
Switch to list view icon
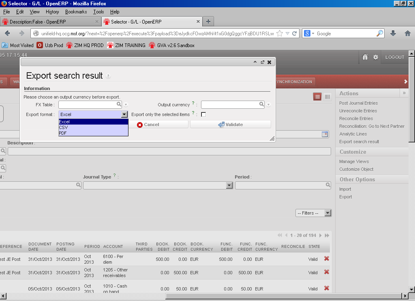[x=317, y=97]
